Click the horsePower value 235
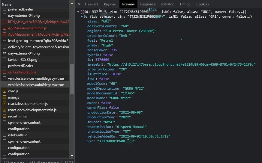This screenshot has height=163, width=262. pos(114,50)
